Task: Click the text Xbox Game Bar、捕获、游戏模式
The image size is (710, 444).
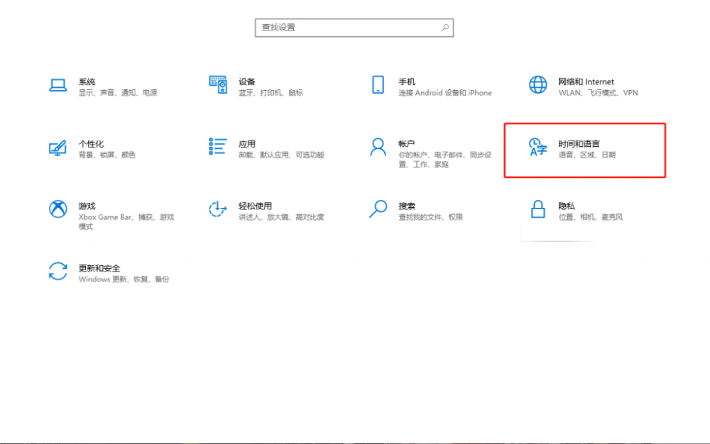Action: click(126, 221)
